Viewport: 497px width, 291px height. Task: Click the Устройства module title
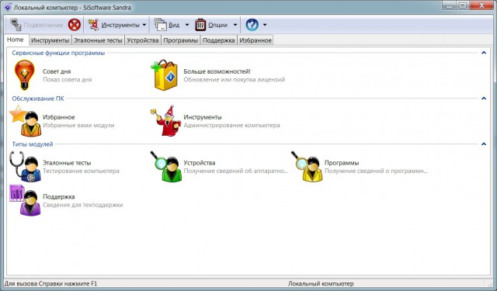pos(200,163)
